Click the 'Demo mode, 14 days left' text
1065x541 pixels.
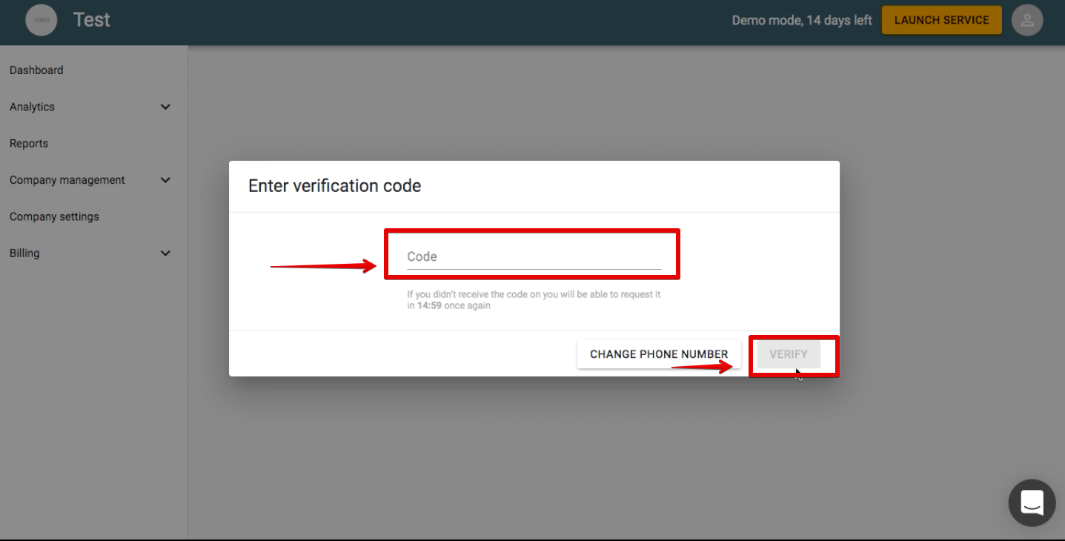coord(802,20)
